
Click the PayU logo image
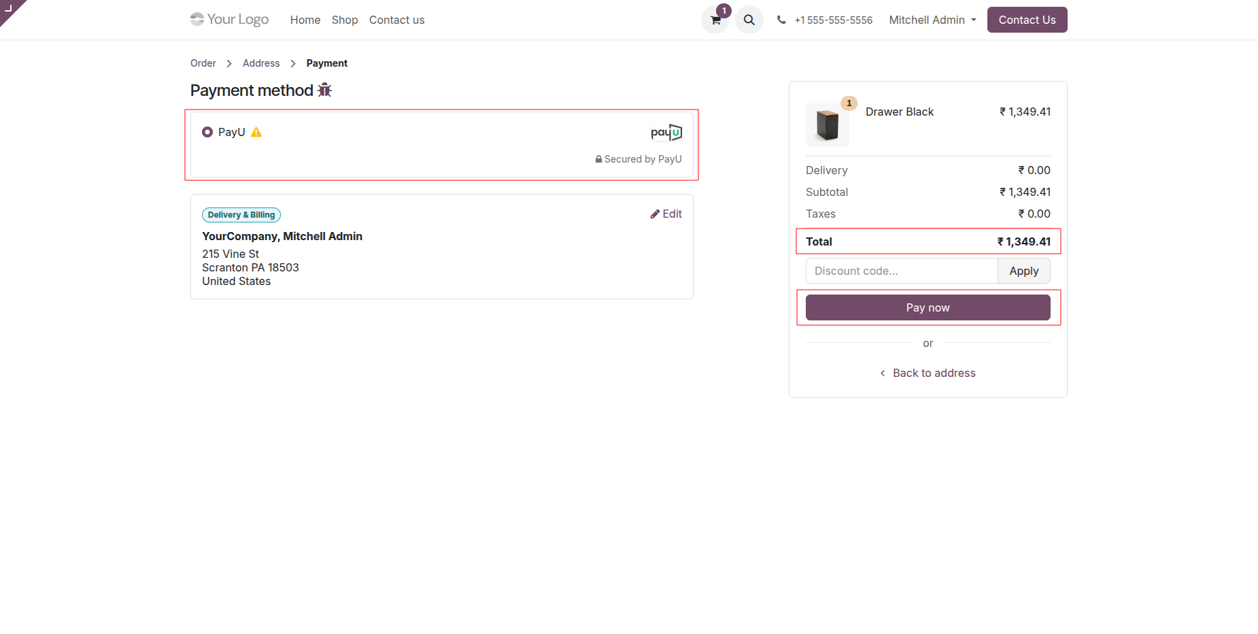pyautogui.click(x=666, y=132)
